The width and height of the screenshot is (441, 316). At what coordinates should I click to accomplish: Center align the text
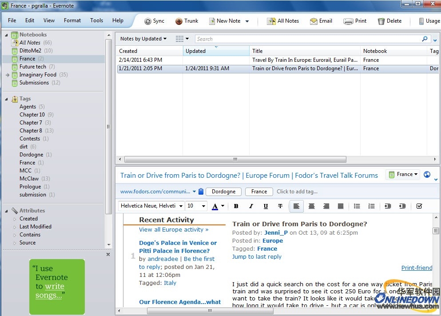pyautogui.click(x=311, y=206)
